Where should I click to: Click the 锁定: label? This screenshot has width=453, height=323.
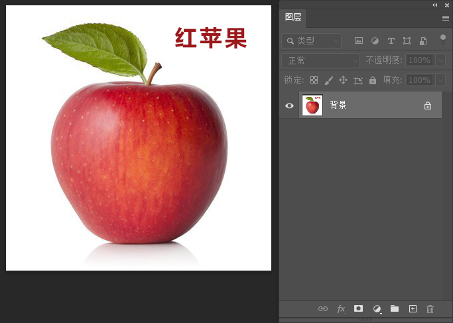point(294,80)
